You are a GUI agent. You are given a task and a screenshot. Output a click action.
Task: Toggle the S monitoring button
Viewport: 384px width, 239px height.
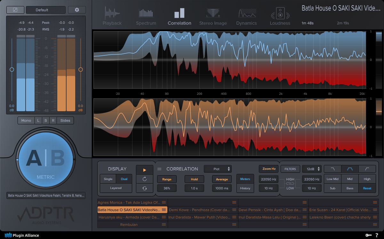pos(46,120)
